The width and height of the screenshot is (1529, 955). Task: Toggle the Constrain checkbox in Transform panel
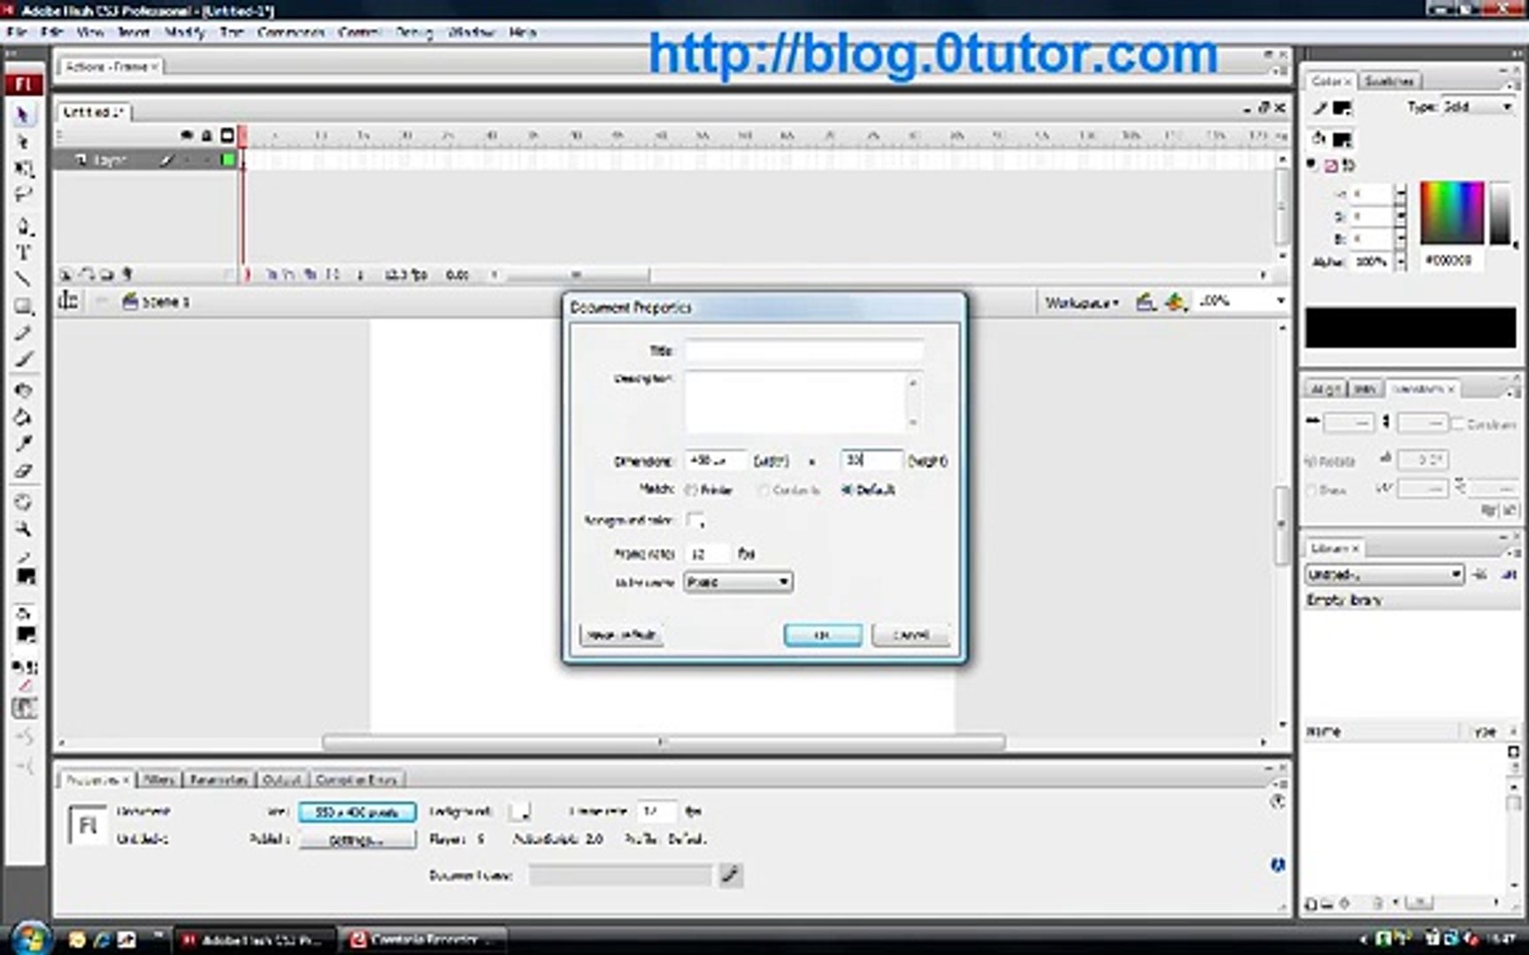click(x=1458, y=424)
